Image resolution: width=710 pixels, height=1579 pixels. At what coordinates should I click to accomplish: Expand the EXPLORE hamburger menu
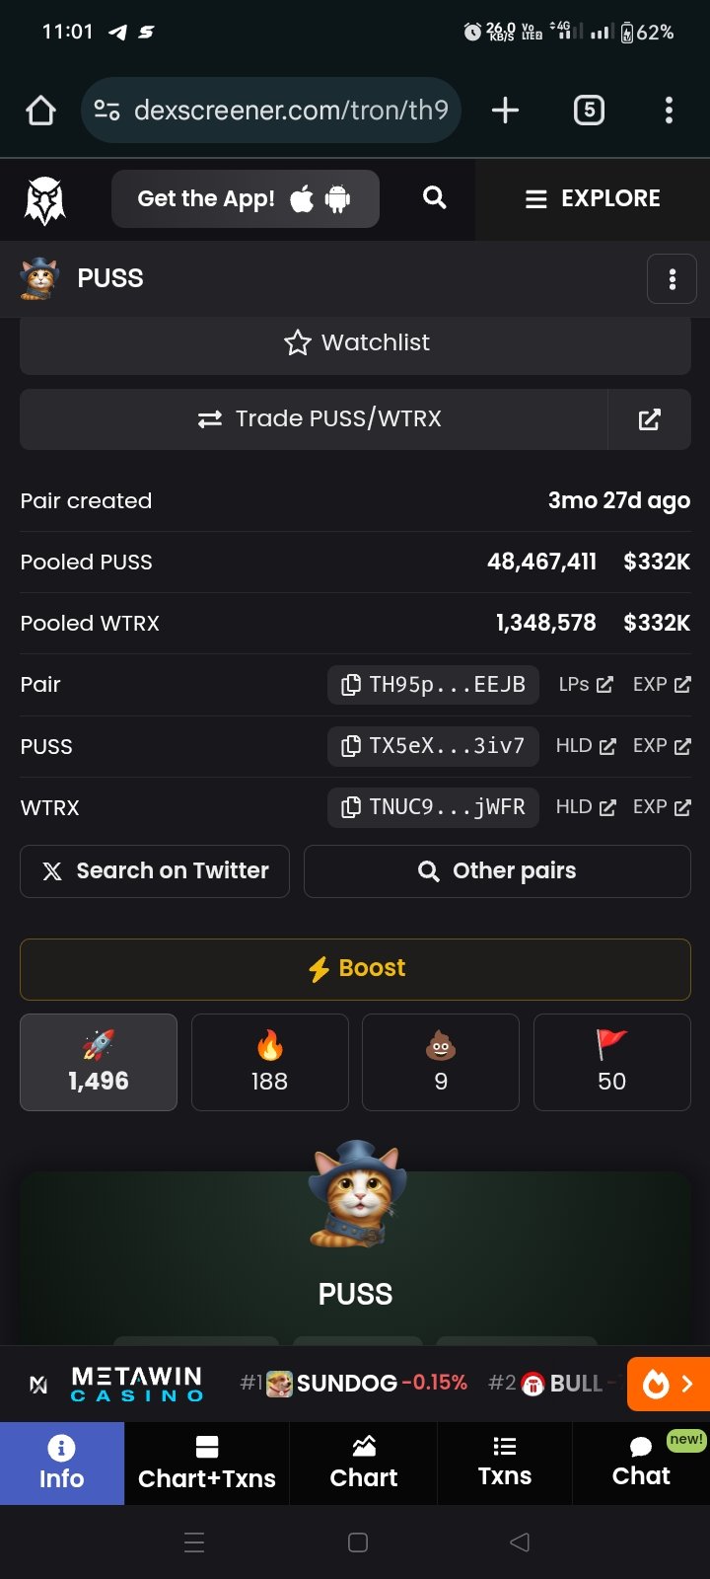[x=593, y=198]
